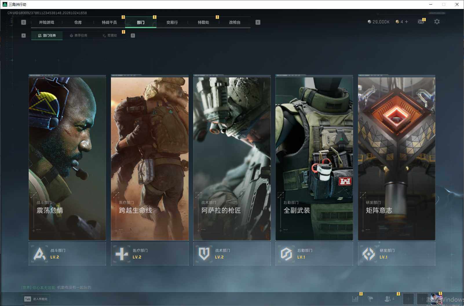Switch to the 交易行 tab
Viewport: 464px width, 306px height.
click(x=172, y=22)
